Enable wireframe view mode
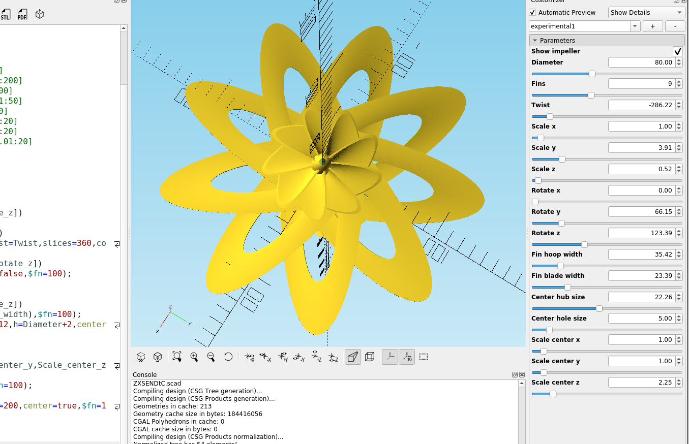 pyautogui.click(x=370, y=357)
